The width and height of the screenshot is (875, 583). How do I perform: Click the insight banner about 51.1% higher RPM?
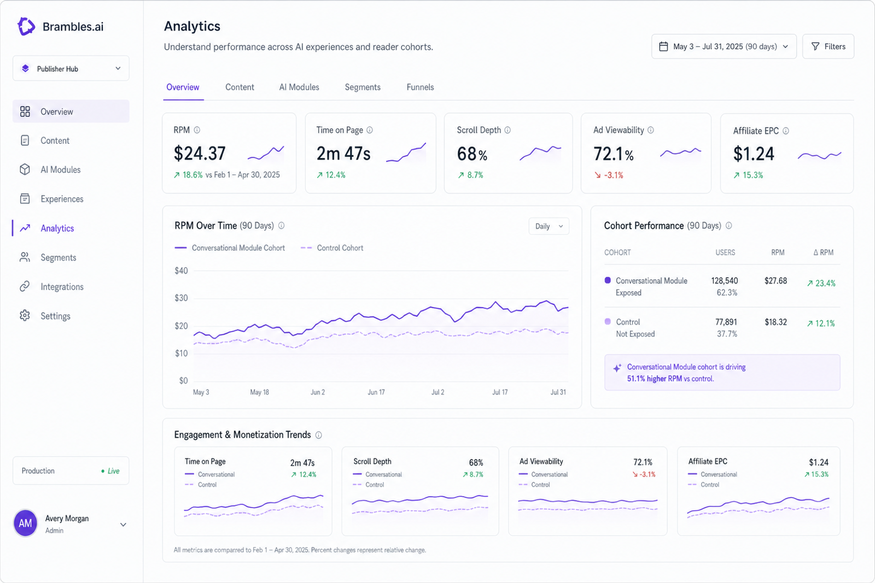[722, 373]
